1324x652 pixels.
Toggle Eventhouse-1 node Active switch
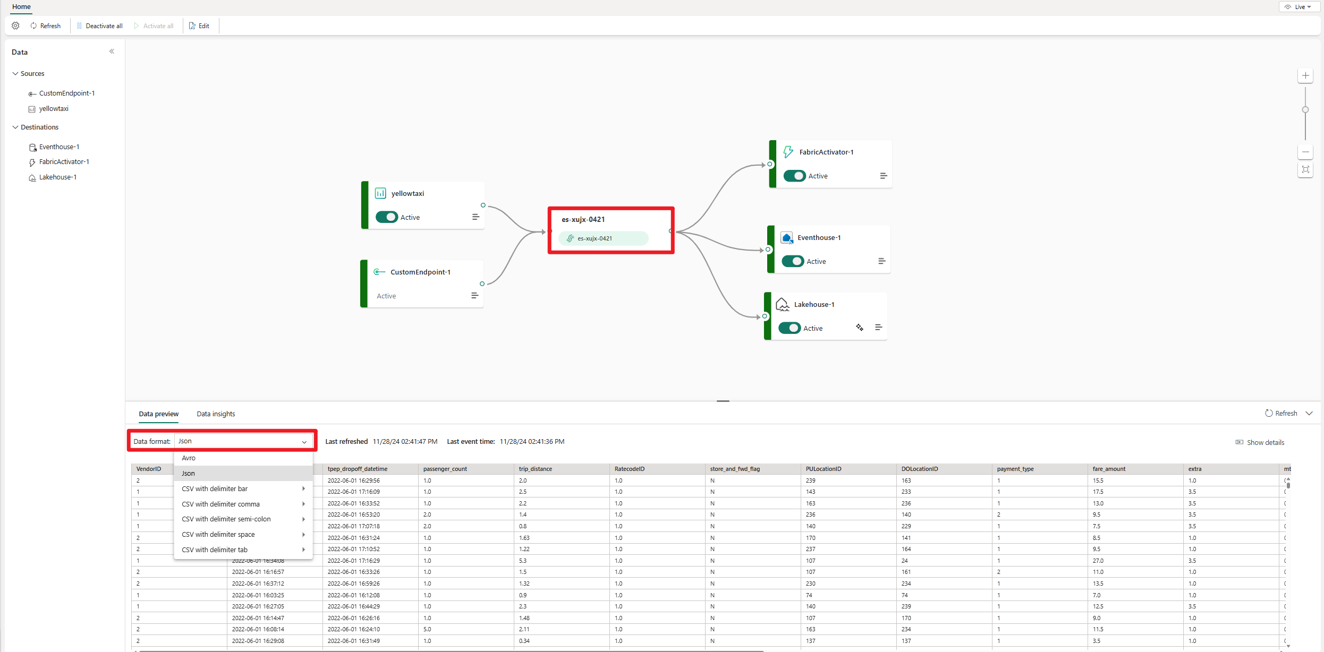[x=793, y=261]
